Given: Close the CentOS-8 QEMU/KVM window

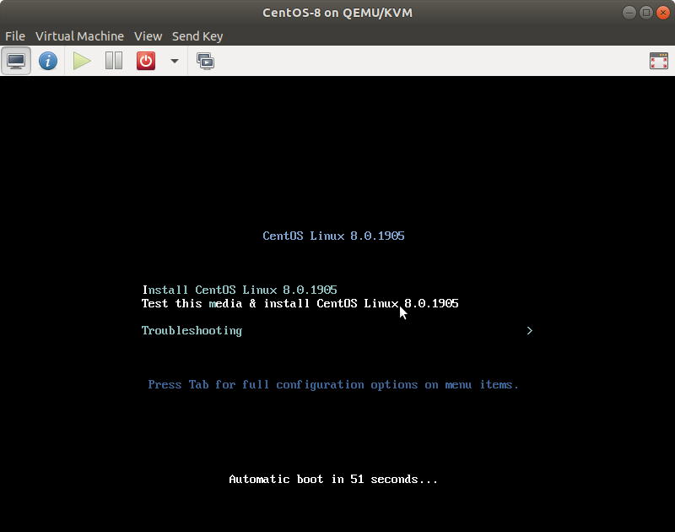Looking at the screenshot, I should [x=663, y=13].
